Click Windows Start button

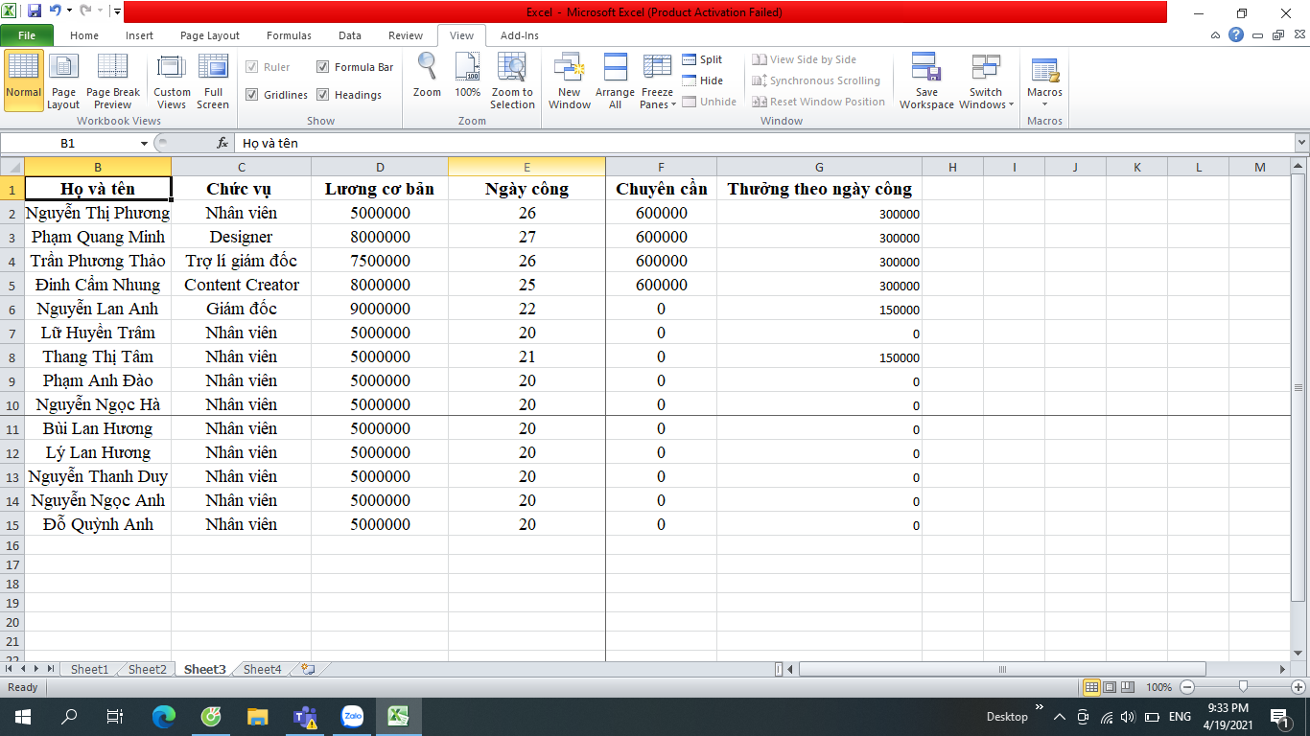[22, 716]
